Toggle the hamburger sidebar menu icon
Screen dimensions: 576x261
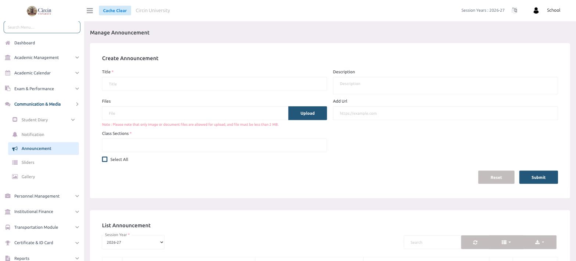(90, 11)
